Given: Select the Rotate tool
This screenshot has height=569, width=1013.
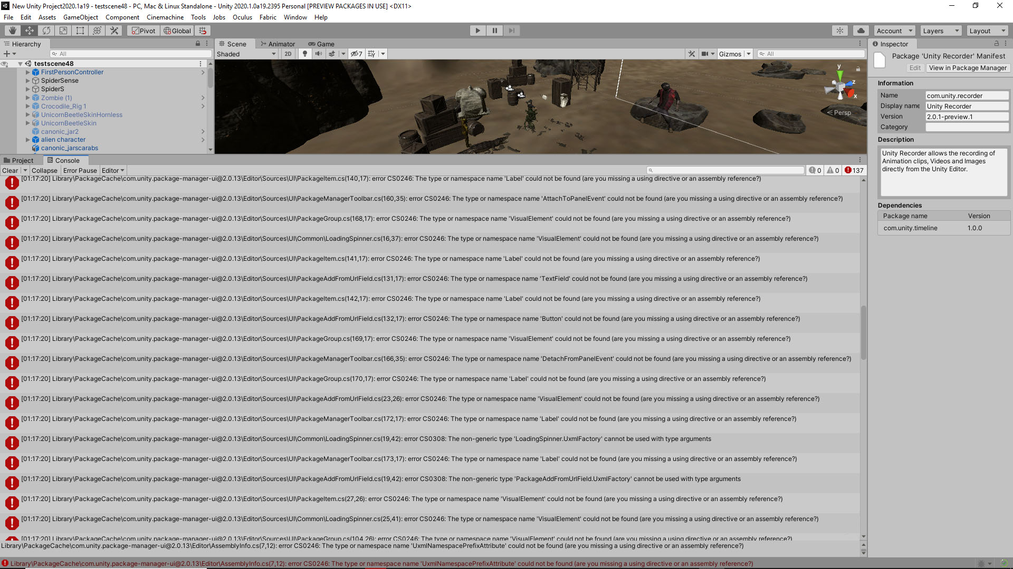Looking at the screenshot, I should [46, 31].
